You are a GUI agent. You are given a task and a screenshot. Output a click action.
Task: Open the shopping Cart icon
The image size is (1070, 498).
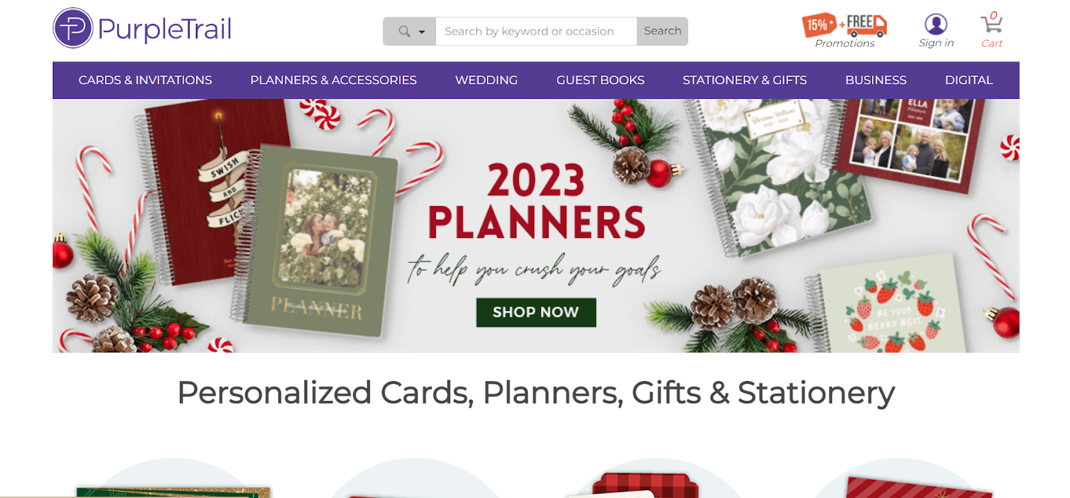click(991, 23)
